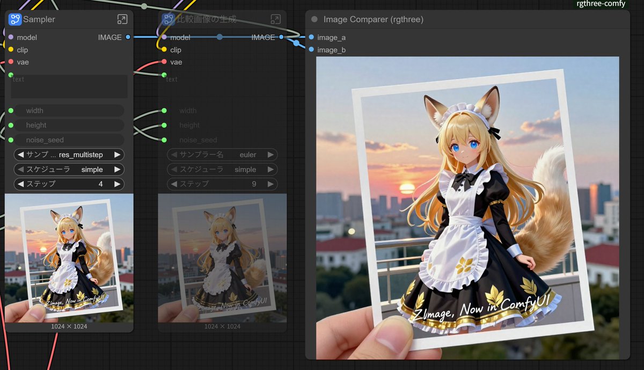Click the Sampler node subgraph icon
Image resolution: width=644 pixels, height=370 pixels.
tap(14, 19)
